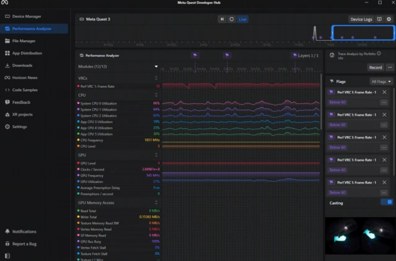Open options menu of third flag card
396x261 pixels.
pyautogui.click(x=384, y=147)
